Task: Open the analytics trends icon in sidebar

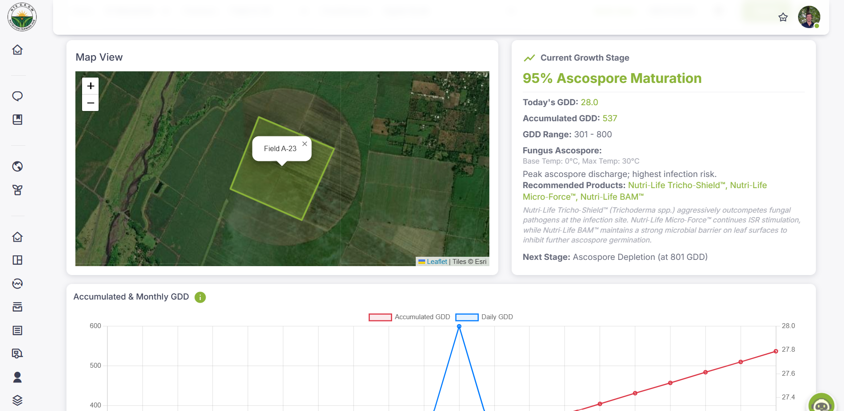Action: point(17,284)
